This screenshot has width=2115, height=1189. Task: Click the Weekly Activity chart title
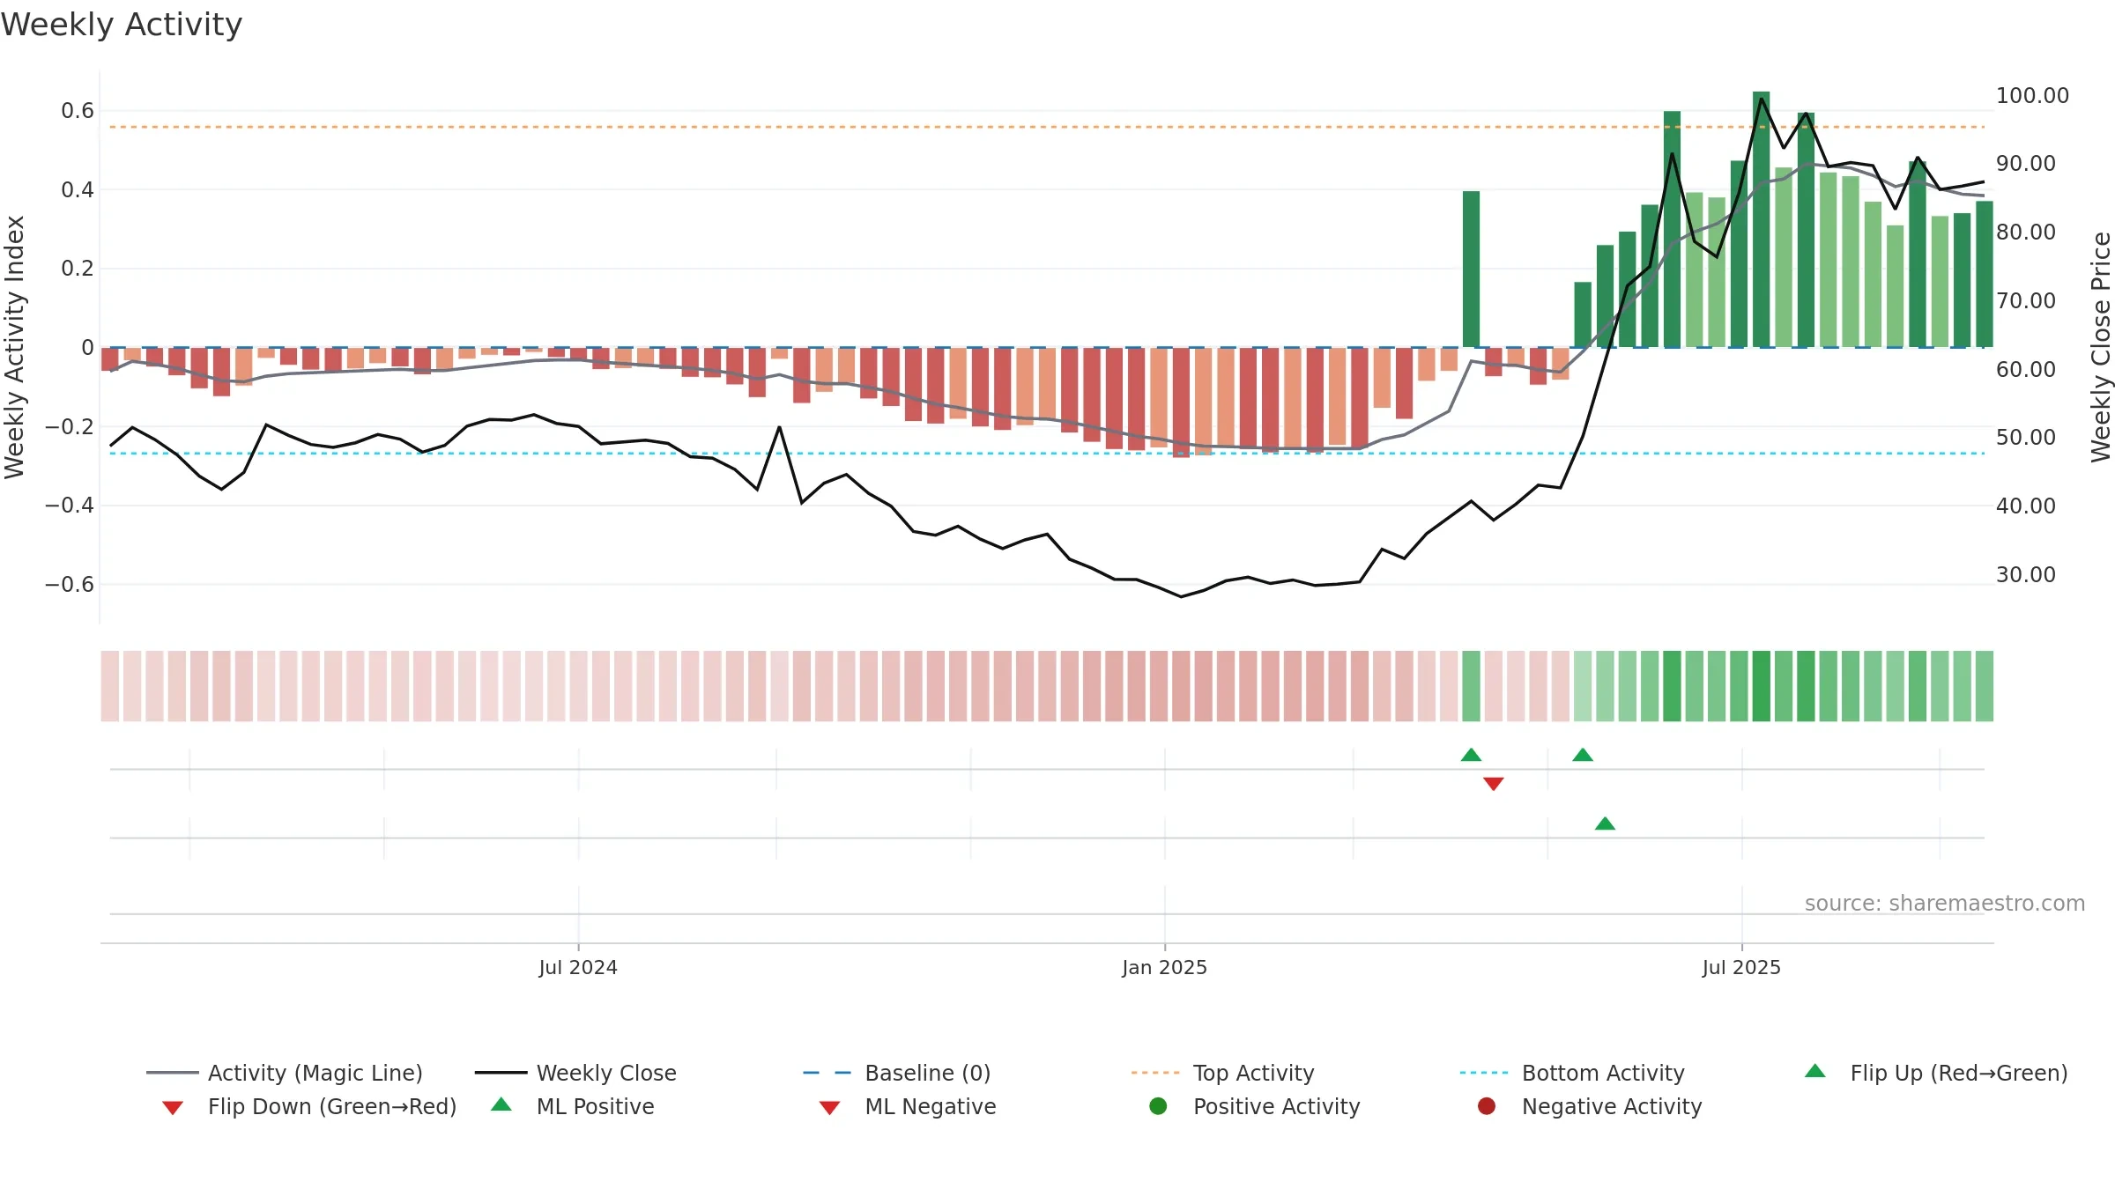point(122,25)
